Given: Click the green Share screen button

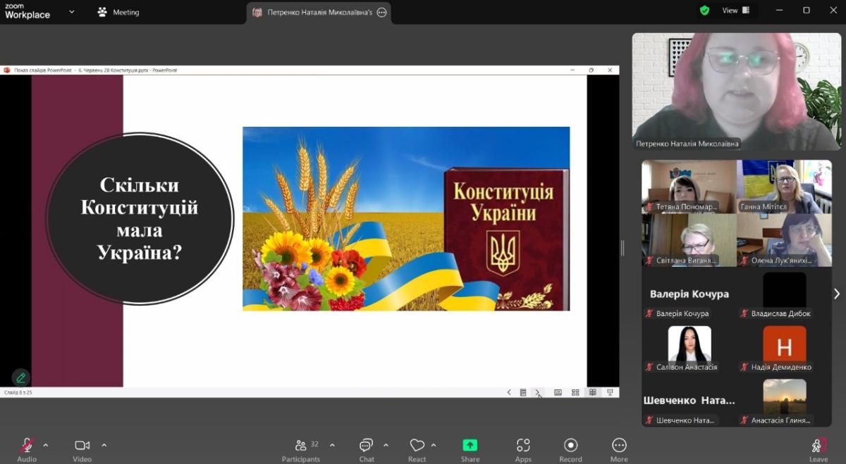Looking at the screenshot, I should (x=470, y=446).
